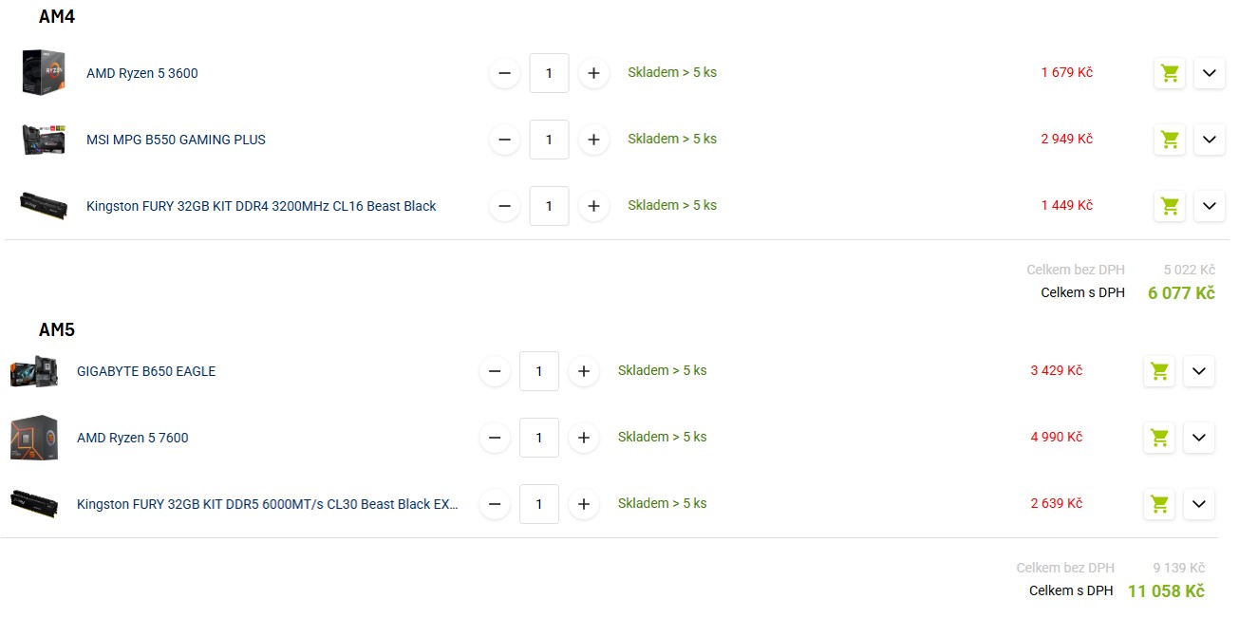Add MSI MPG B550 GAMING PLUS to cart
This screenshot has width=1239, height=618.
pos(1170,140)
